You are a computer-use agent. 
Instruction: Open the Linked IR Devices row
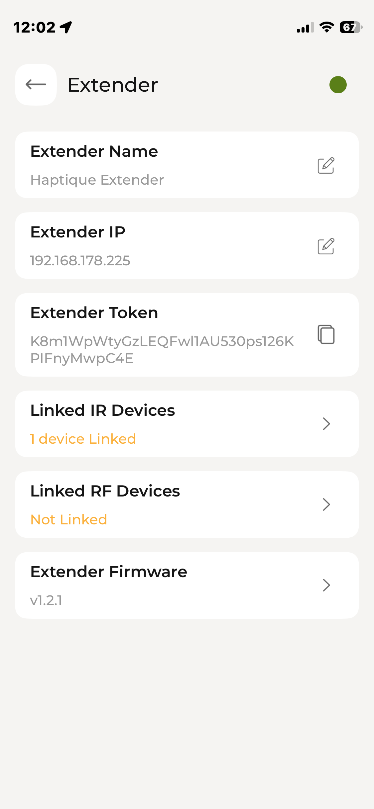[166, 424]
